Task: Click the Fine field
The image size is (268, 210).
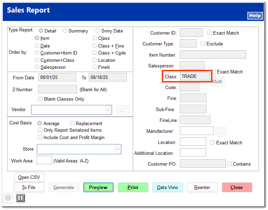Action: [193, 98]
